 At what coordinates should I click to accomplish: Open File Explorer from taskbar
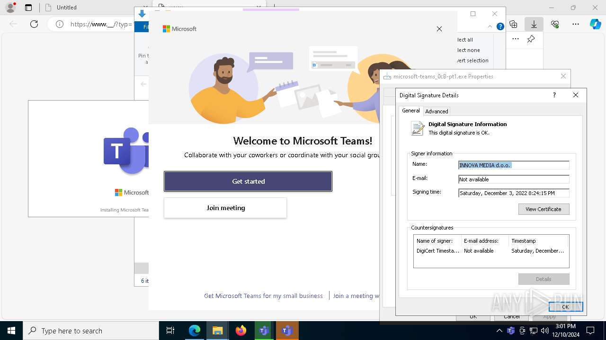[217, 331]
